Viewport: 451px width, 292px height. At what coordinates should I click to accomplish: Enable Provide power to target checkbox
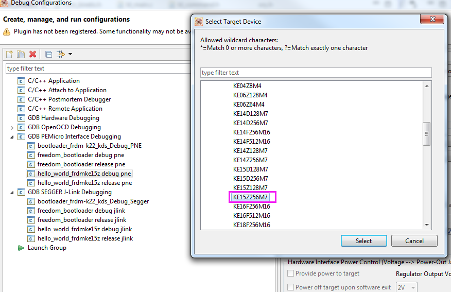[291, 273]
